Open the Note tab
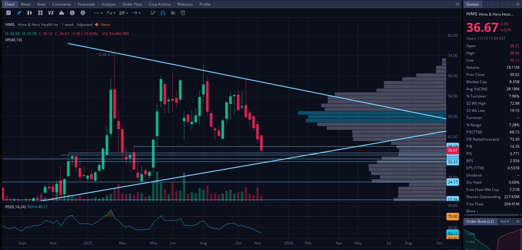Screen dimensions: 522x250 pyautogui.click(x=41, y=4)
